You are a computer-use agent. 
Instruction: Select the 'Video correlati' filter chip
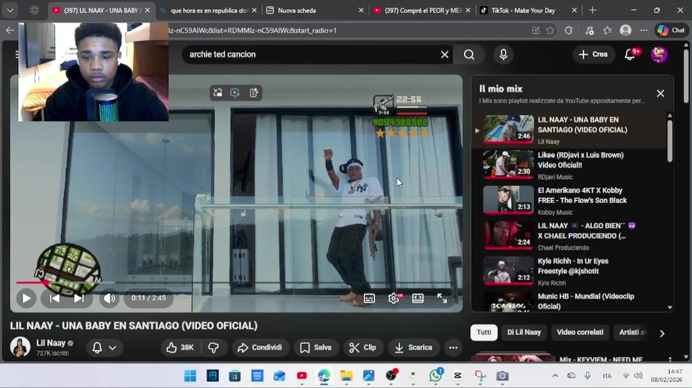pyautogui.click(x=580, y=332)
